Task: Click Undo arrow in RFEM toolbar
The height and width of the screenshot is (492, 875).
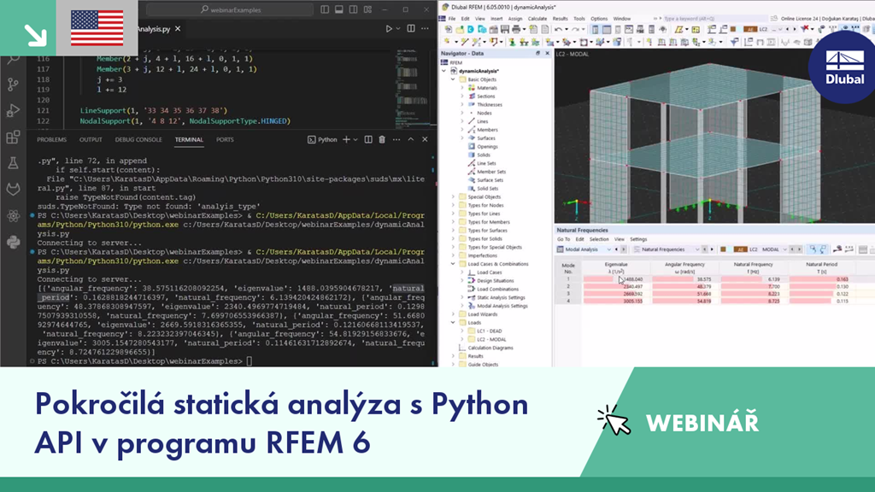Action: tap(558, 29)
